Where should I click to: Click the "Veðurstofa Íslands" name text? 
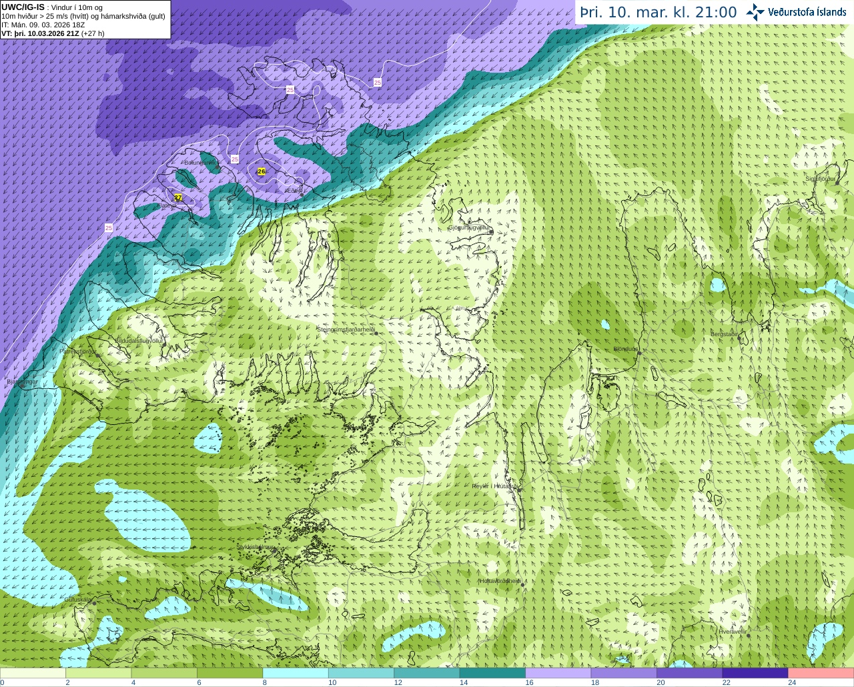807,12
